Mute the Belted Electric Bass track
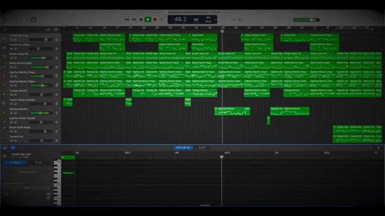 pos(11,67)
